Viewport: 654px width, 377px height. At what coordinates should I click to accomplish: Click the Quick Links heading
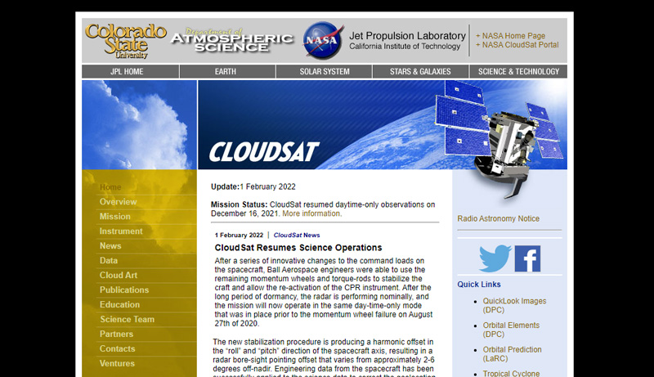[479, 285]
